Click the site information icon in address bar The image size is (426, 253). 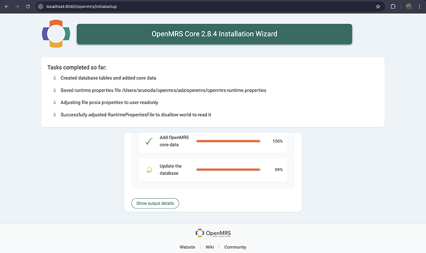[41, 6]
